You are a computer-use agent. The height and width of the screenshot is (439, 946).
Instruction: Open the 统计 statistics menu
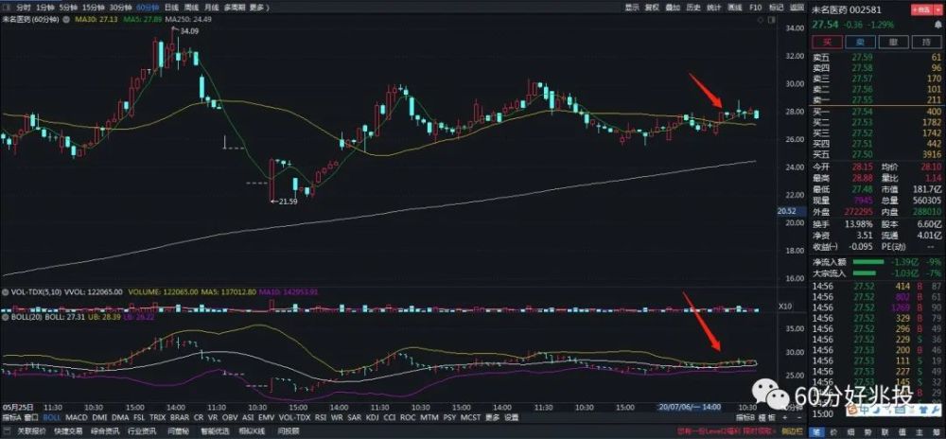tap(713, 8)
